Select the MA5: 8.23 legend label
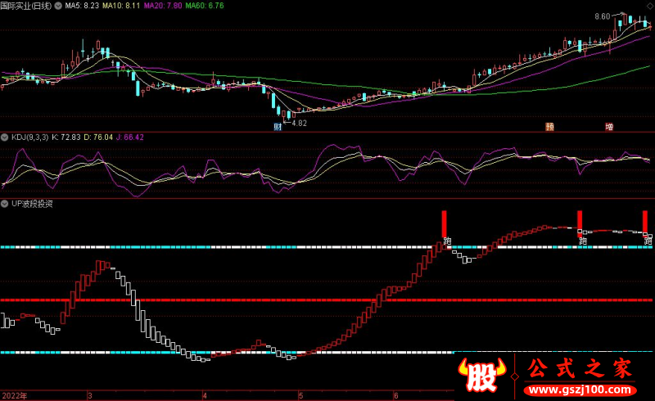The width and height of the screenshot is (655, 401). point(82,6)
